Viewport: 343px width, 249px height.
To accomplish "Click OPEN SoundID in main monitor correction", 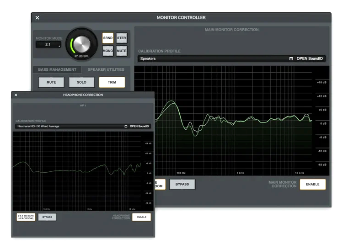I will [x=310, y=58].
